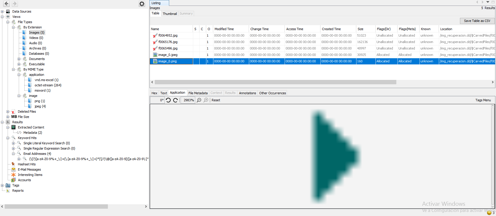Click the forward navigation arrow
Viewport: 496px width, 216px height.
[x=14, y=4]
